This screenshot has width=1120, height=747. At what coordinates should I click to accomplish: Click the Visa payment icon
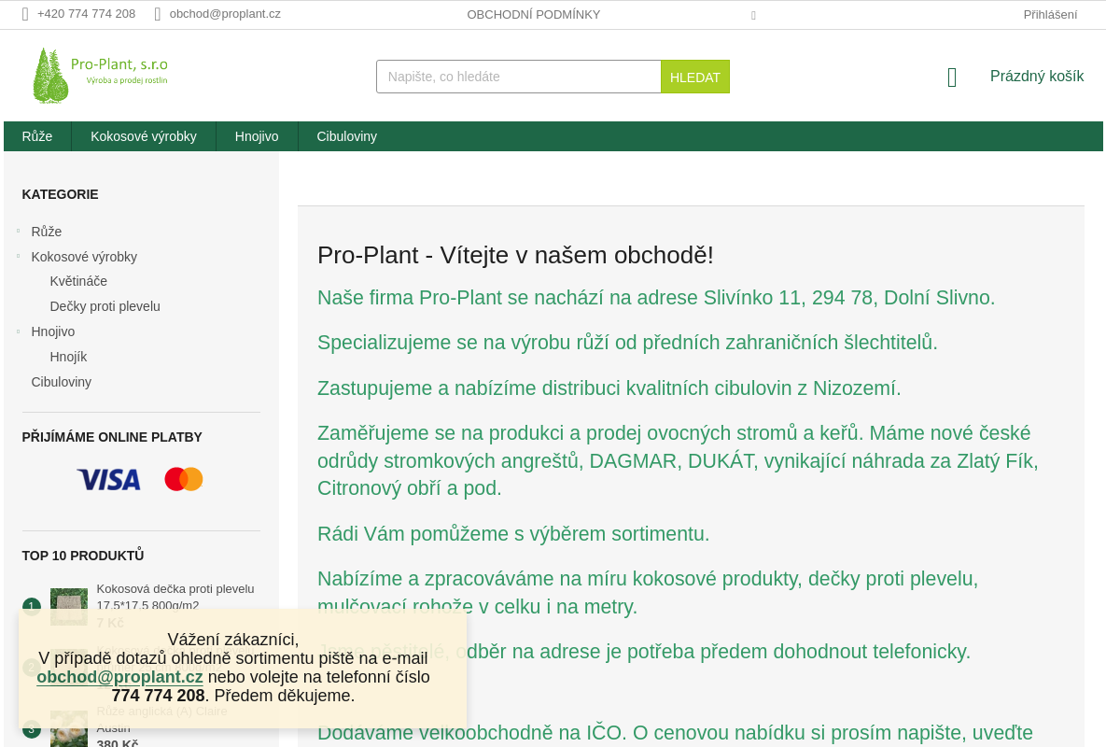point(108,479)
